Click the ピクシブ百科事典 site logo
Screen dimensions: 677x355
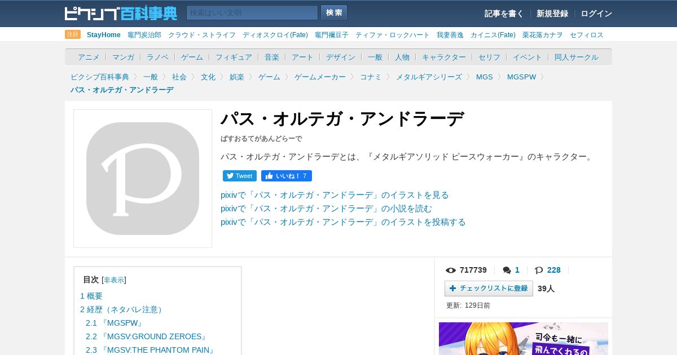point(121,13)
